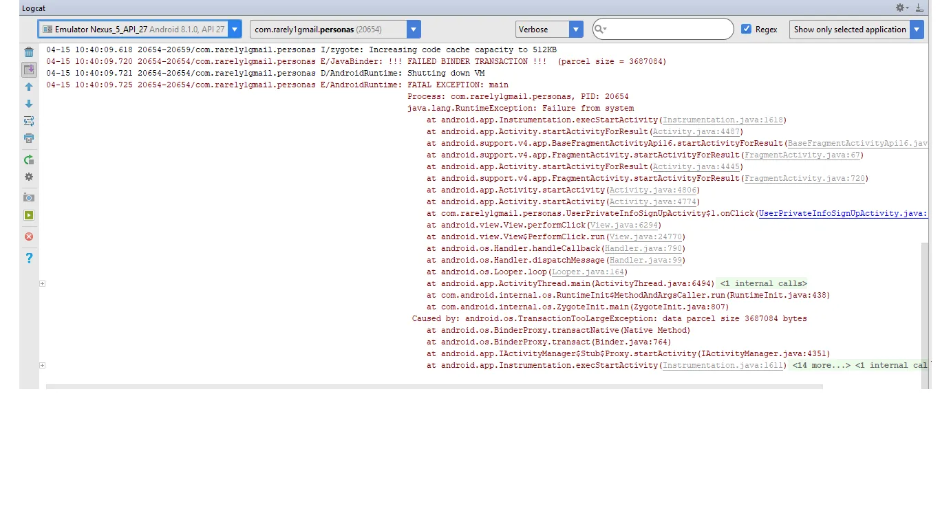Open the Emulator Nexus_5_API_27 device dropdown

(140, 30)
